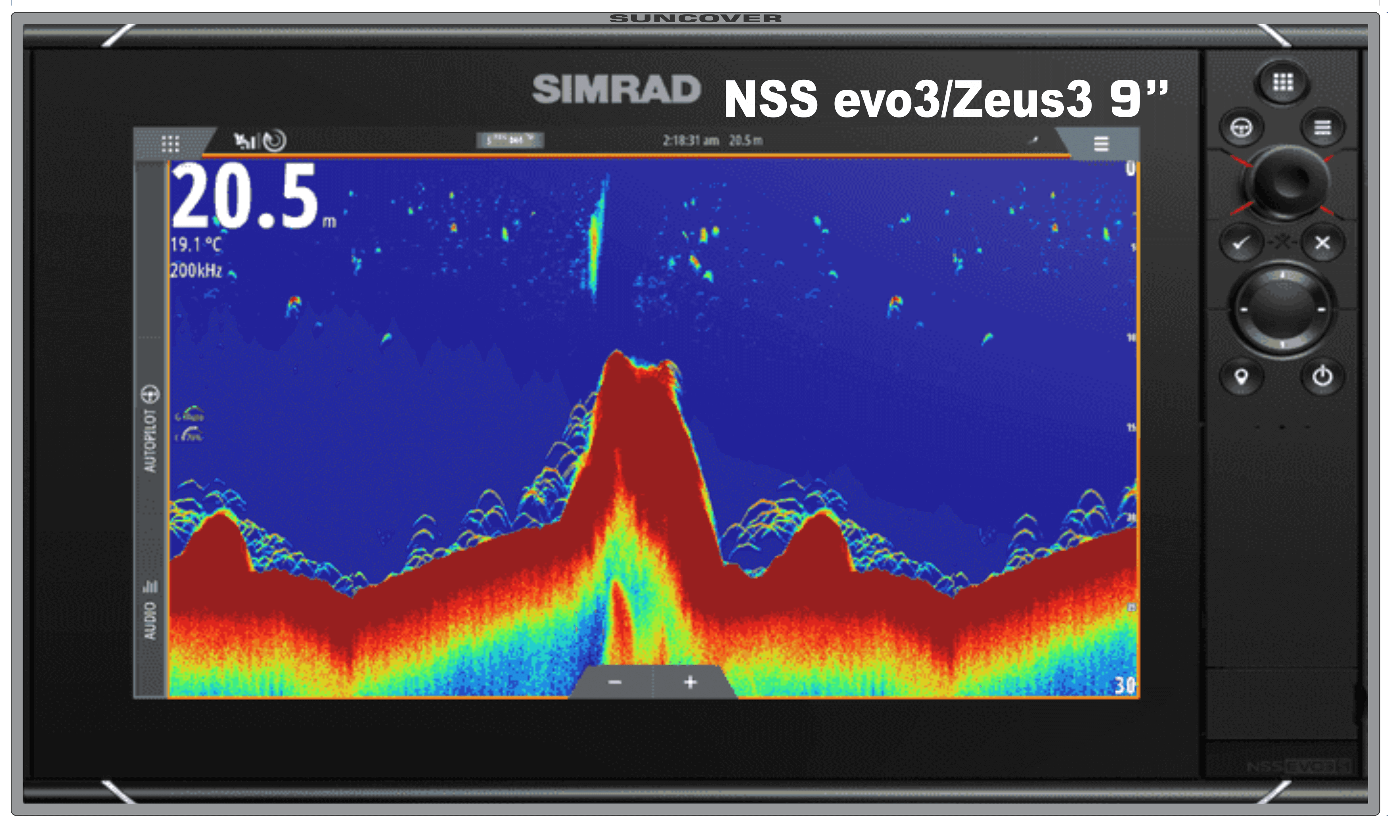Click the up arrow on the cursor pad
This screenshot has width=1388, height=824.
coord(1282,275)
